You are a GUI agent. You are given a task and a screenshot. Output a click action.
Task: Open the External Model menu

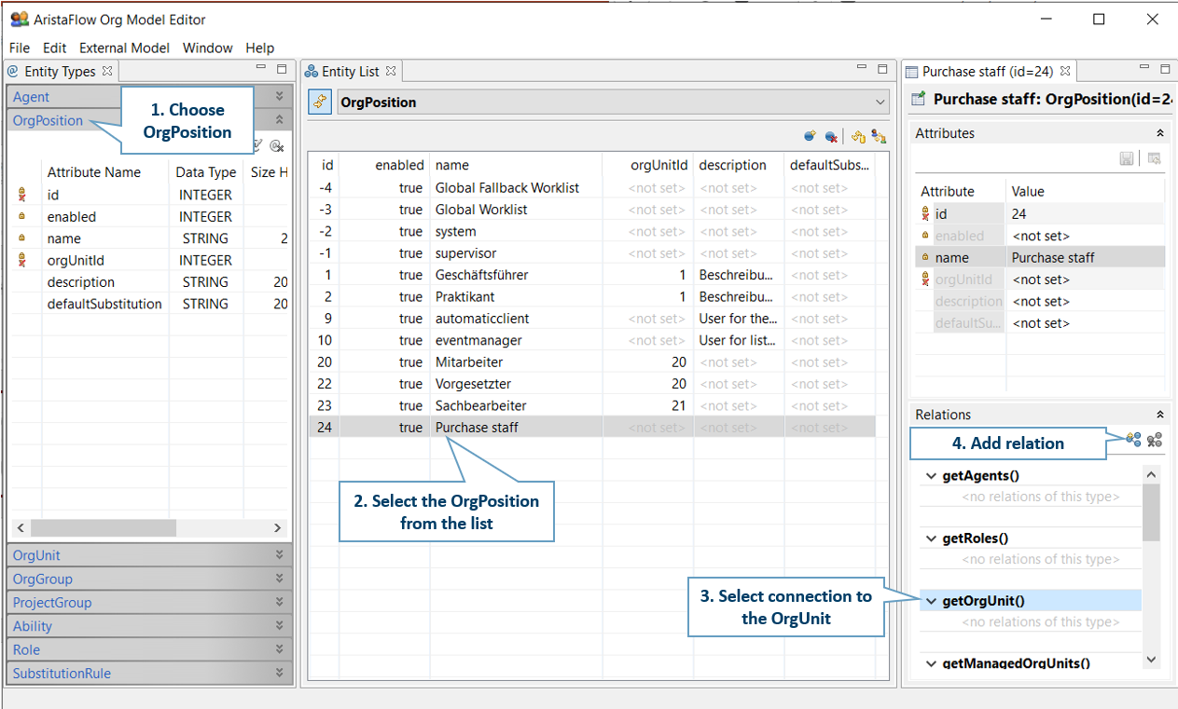[x=124, y=48]
